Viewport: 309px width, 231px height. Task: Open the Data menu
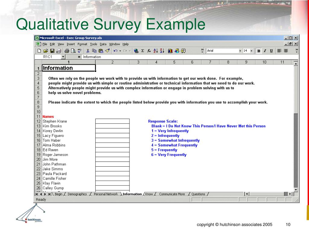click(x=103, y=44)
